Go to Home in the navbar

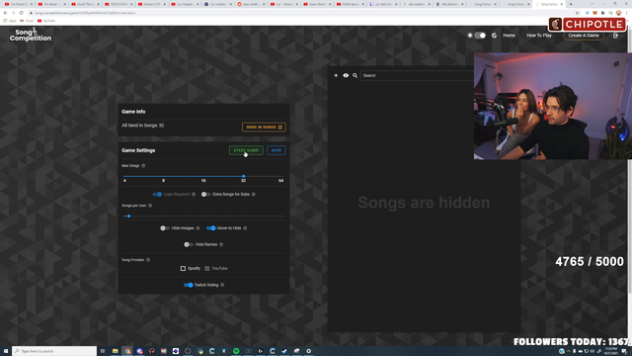click(509, 36)
